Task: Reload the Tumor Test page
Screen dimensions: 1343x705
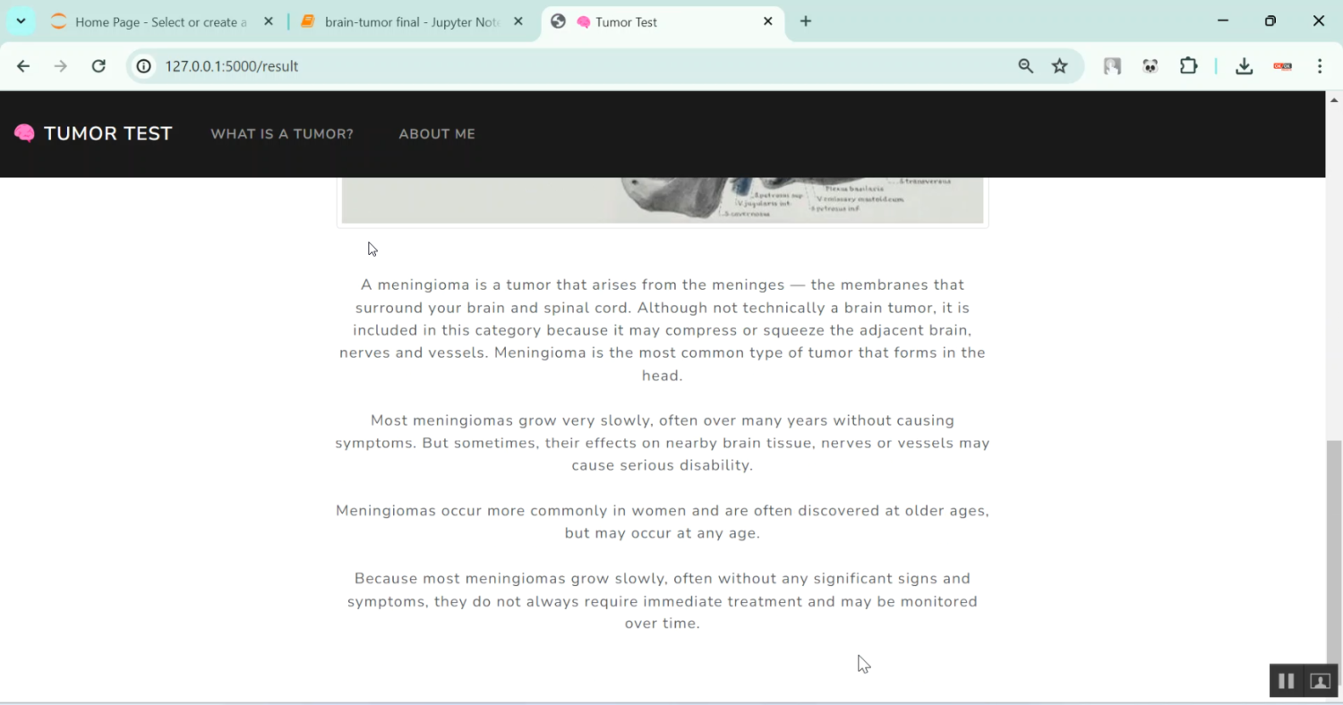Action: point(98,66)
